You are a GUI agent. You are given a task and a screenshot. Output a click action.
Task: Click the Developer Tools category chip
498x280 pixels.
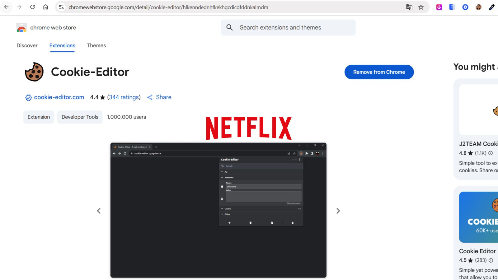(x=80, y=117)
